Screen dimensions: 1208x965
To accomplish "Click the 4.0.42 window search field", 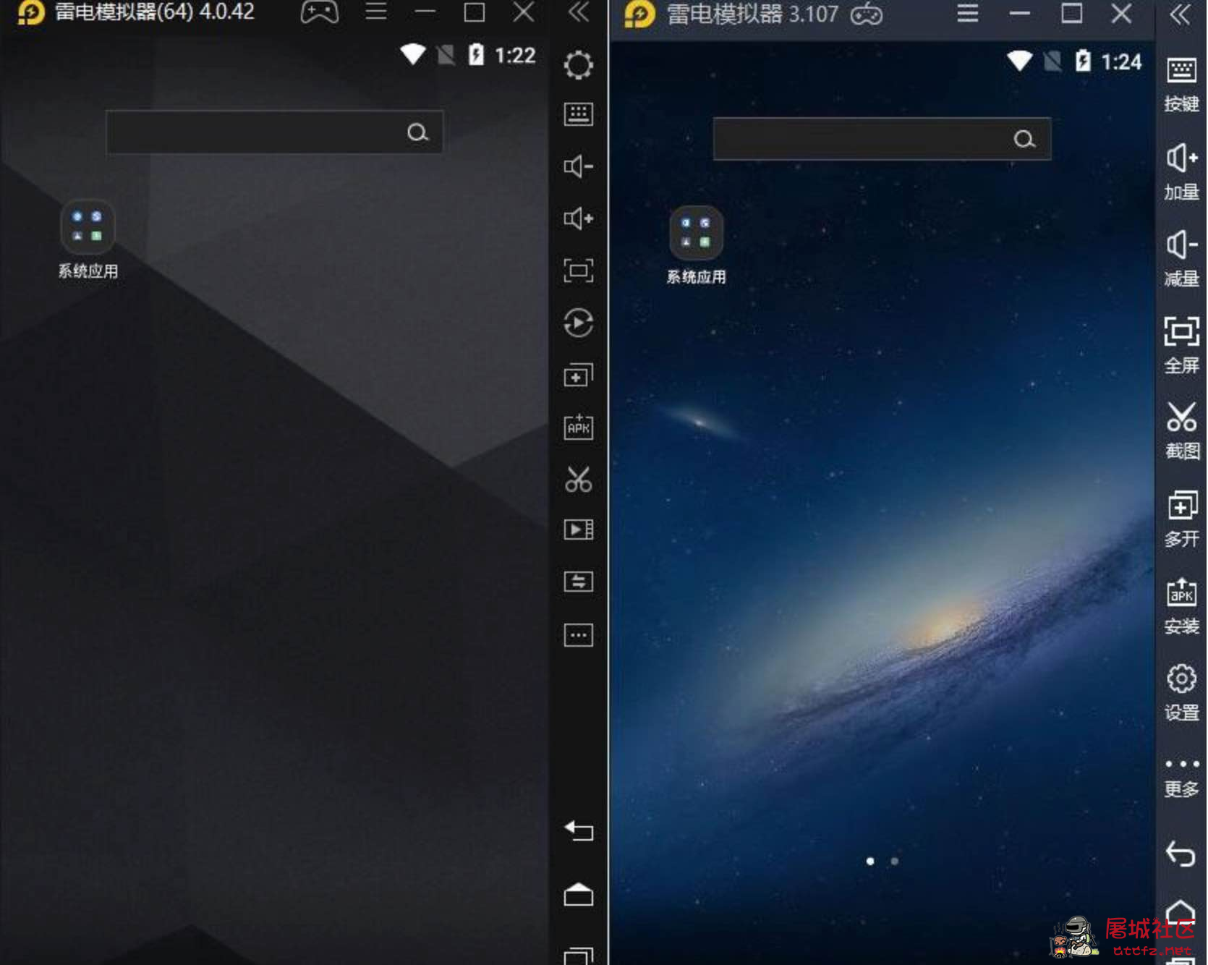I will (274, 132).
